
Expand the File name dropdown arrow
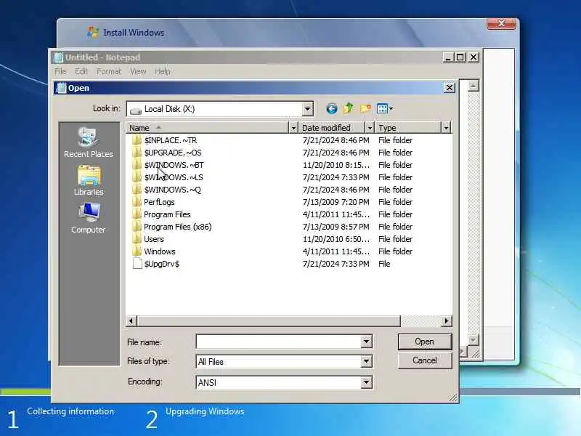point(366,342)
